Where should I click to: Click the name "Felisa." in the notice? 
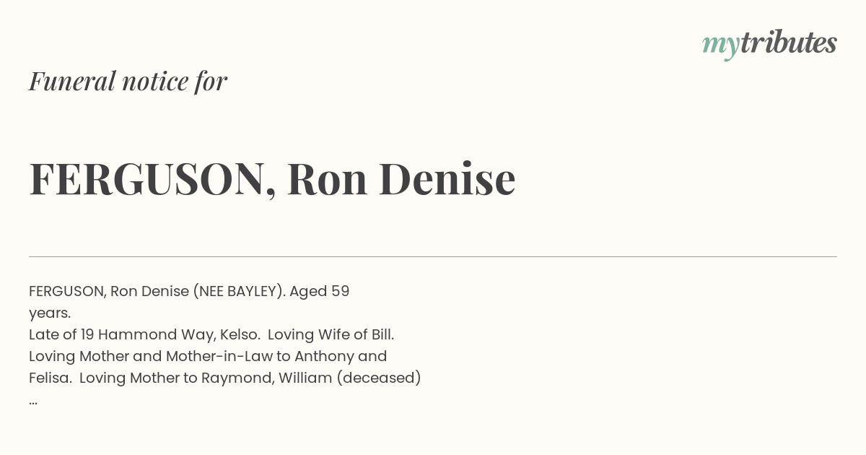pyautogui.click(x=50, y=378)
